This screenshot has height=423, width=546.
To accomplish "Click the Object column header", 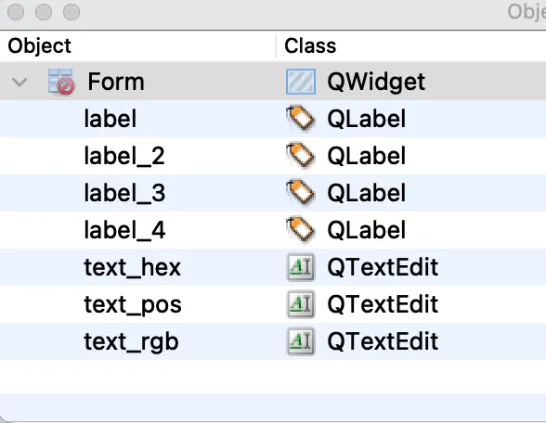I will 39,46.
